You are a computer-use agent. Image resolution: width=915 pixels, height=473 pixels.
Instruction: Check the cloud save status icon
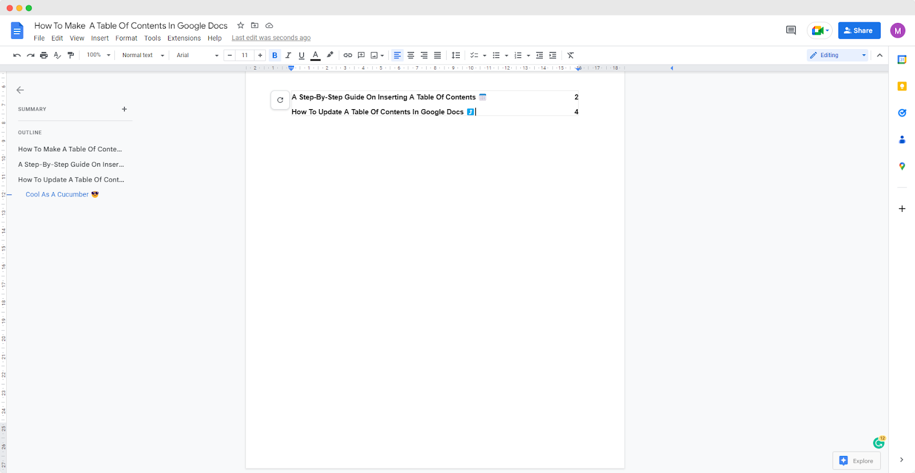pos(269,26)
